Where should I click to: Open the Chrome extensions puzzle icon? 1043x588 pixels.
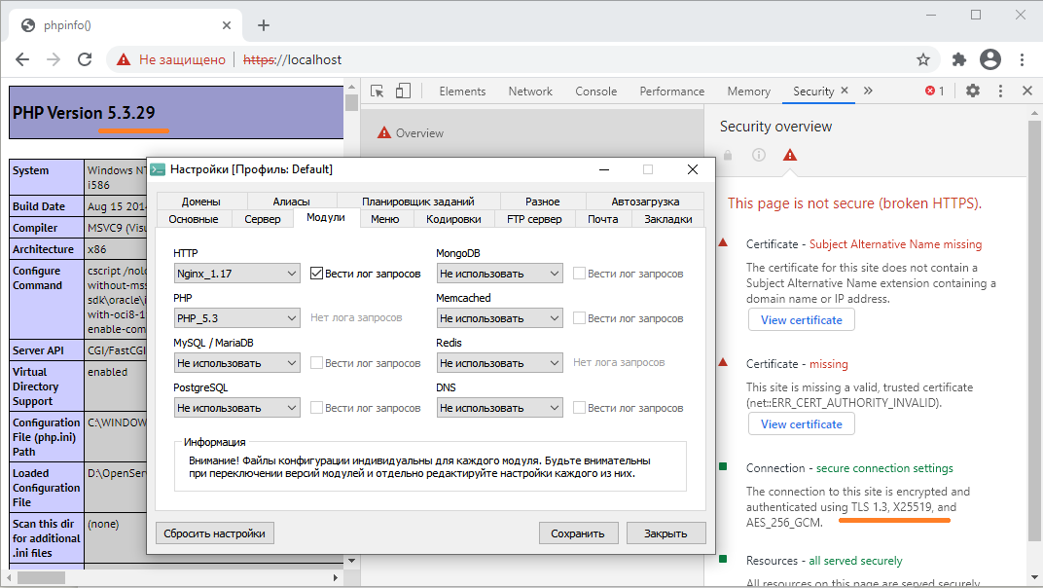pos(959,59)
